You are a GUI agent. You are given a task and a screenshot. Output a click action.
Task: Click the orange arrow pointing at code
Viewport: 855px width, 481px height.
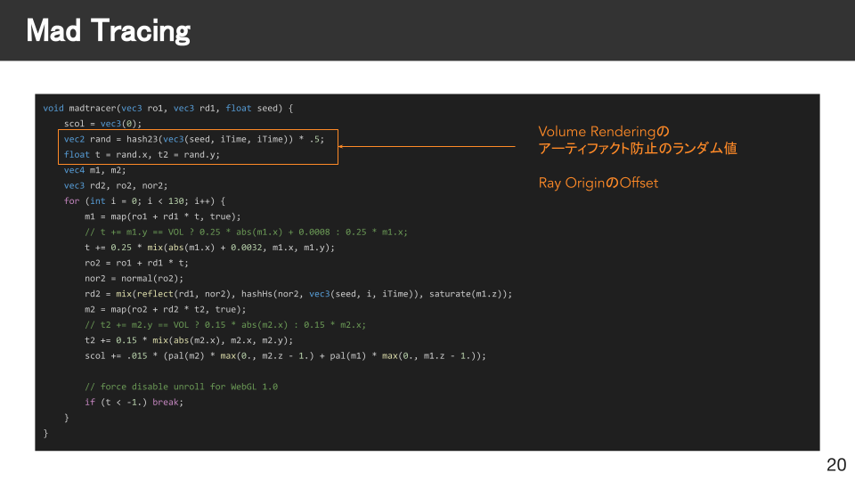point(427,146)
